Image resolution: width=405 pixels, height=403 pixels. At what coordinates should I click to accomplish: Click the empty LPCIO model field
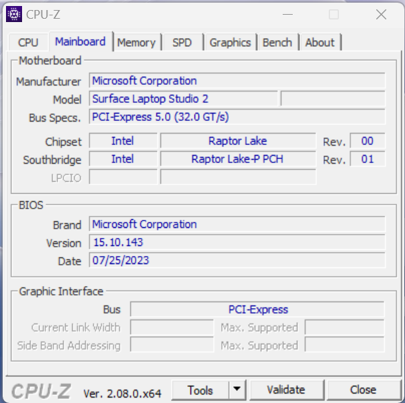click(238, 177)
